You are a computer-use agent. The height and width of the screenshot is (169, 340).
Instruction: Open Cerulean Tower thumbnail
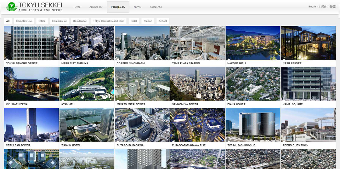point(32,125)
